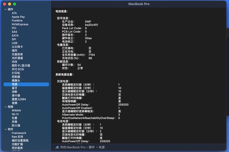229x152 pixels.
Task: Select 储存 in the hardware list
Action: click(15, 51)
